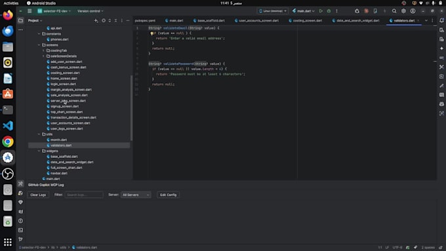Switch to costing_screen.dart tab
The height and width of the screenshot is (251, 446).
coord(305,20)
